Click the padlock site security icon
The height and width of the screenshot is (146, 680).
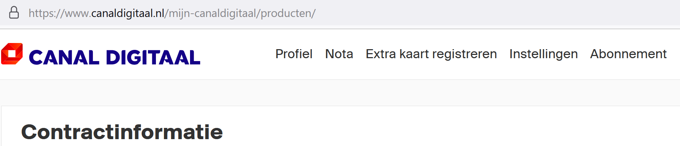(14, 13)
